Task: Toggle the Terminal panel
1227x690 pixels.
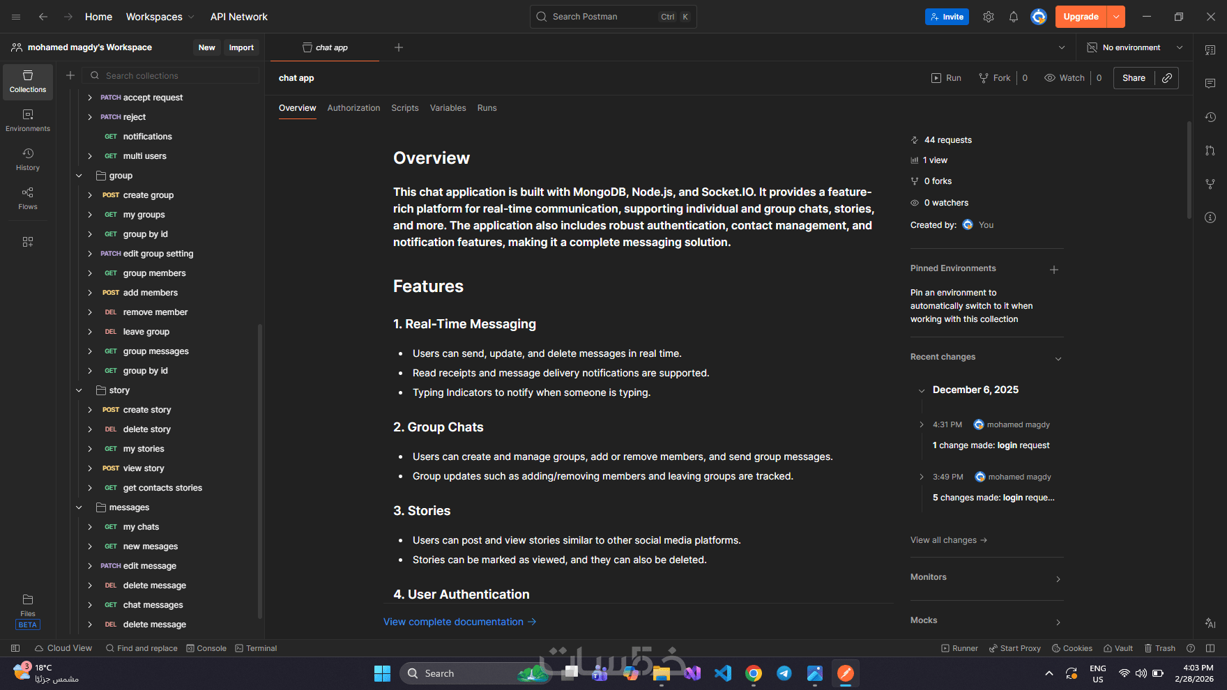Action: pyautogui.click(x=256, y=648)
